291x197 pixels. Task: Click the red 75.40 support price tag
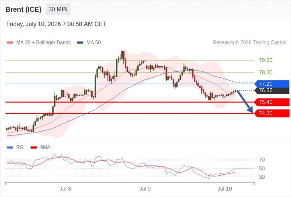[x=272, y=102]
